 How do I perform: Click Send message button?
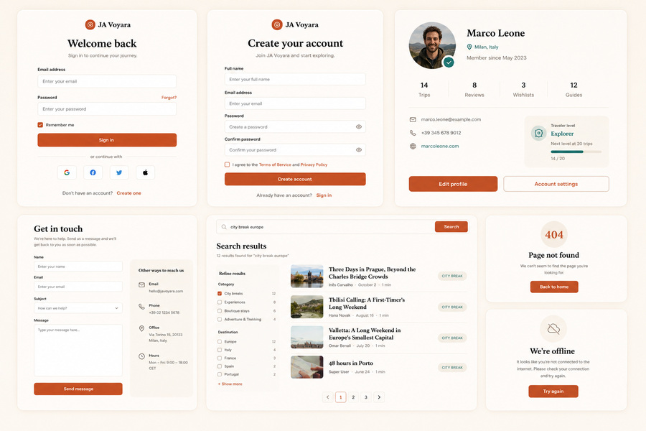click(x=78, y=389)
